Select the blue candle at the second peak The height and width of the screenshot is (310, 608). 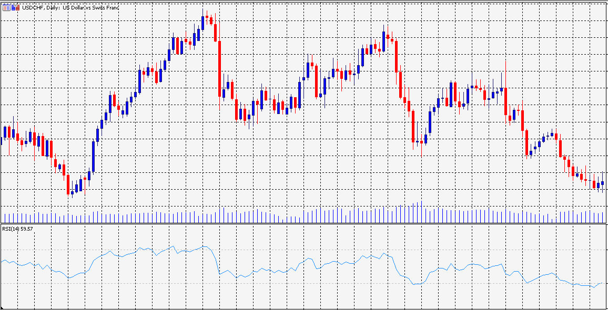click(384, 42)
